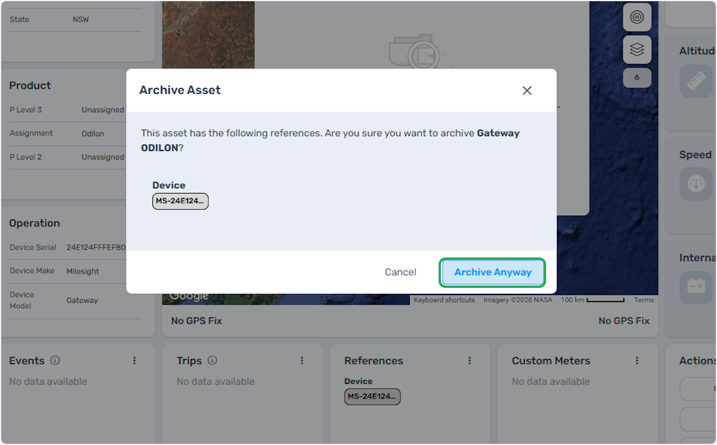Open the Keyboard shortcuts map link
The image size is (717, 445).
coord(445,300)
